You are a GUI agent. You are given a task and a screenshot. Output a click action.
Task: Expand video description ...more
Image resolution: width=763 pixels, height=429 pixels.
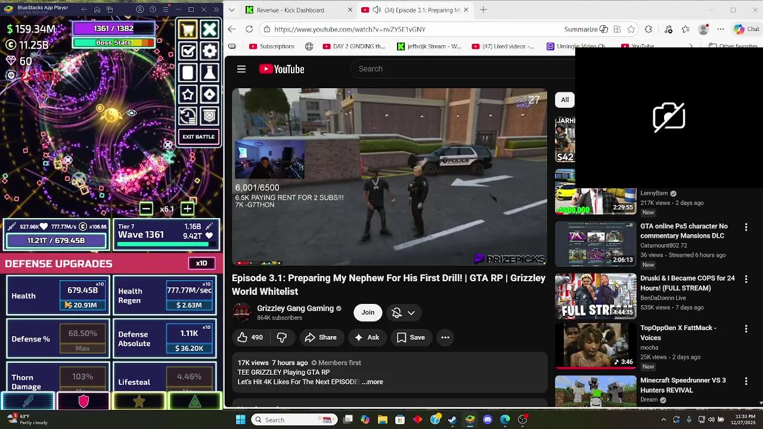[373, 382]
